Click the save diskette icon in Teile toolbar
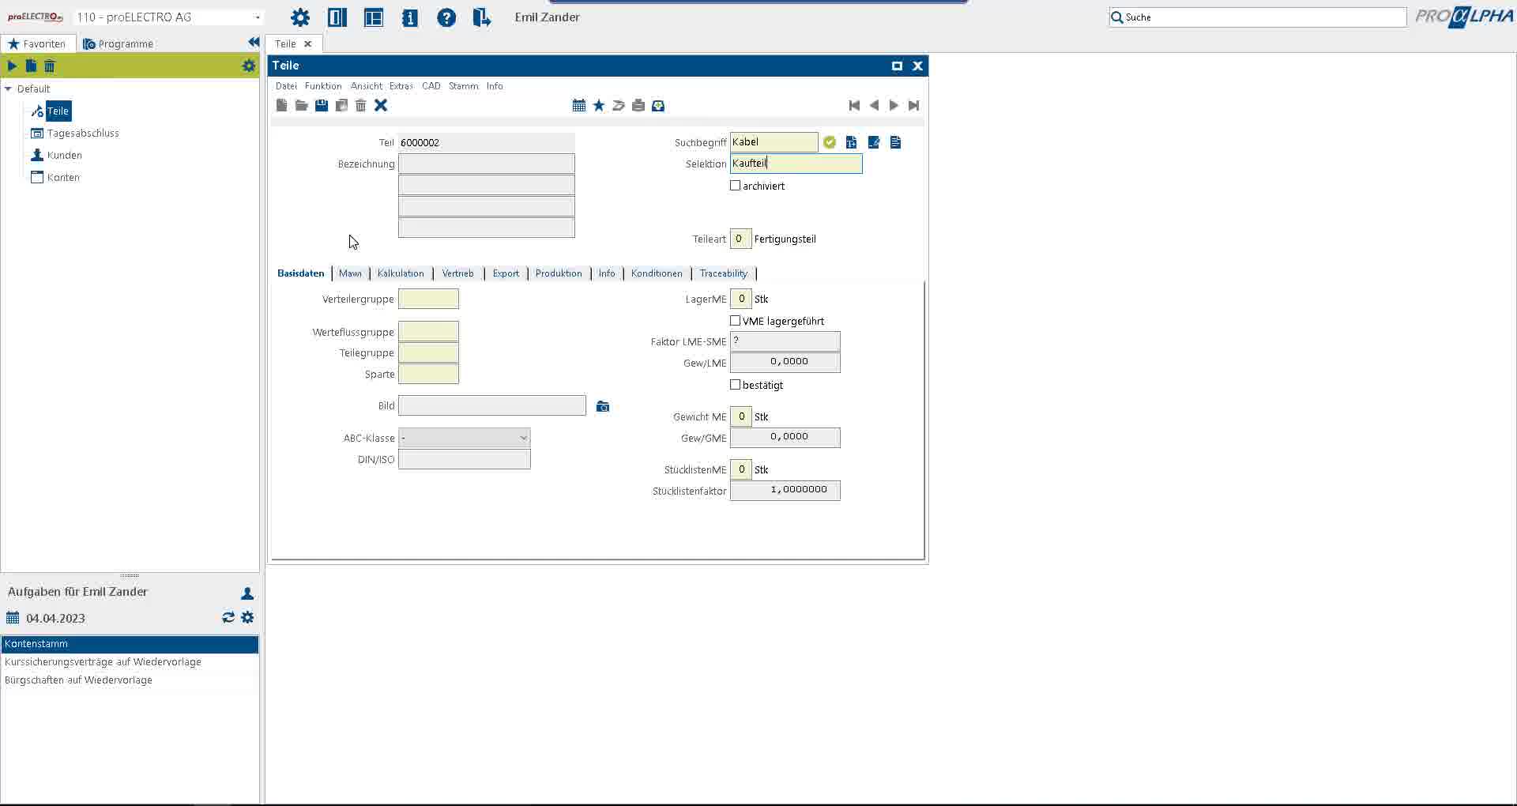 [322, 105]
